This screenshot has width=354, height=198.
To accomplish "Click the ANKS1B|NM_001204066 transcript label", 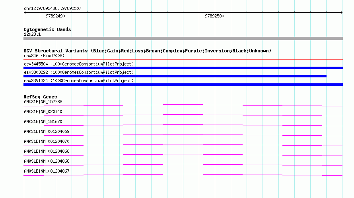I will 47,151.
